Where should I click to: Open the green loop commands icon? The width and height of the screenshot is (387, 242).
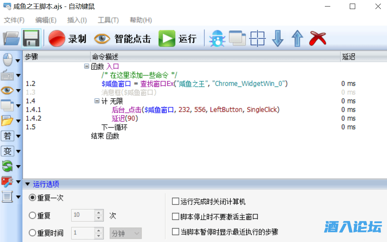[7, 166]
